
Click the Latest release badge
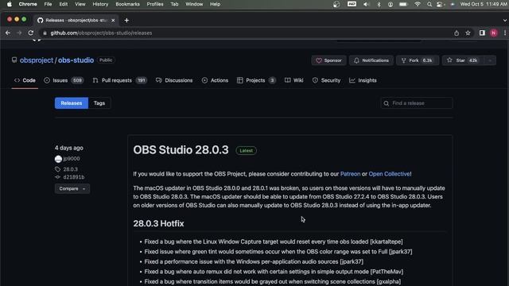click(x=246, y=150)
